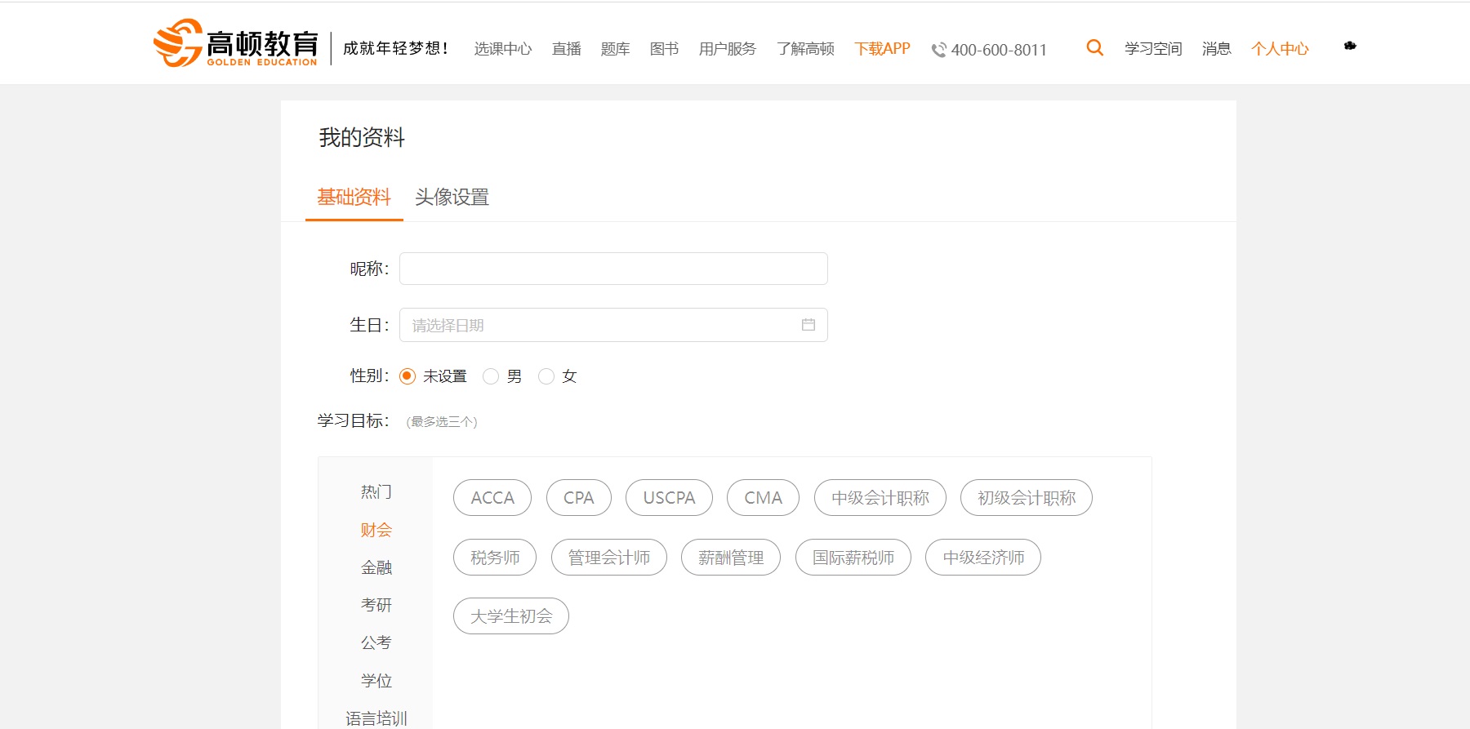1470x729 pixels.
Task: Select the 热门 category
Action: tap(376, 492)
